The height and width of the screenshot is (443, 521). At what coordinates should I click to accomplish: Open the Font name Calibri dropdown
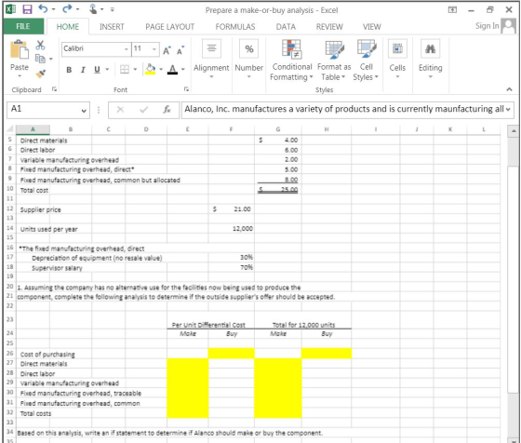(127, 49)
